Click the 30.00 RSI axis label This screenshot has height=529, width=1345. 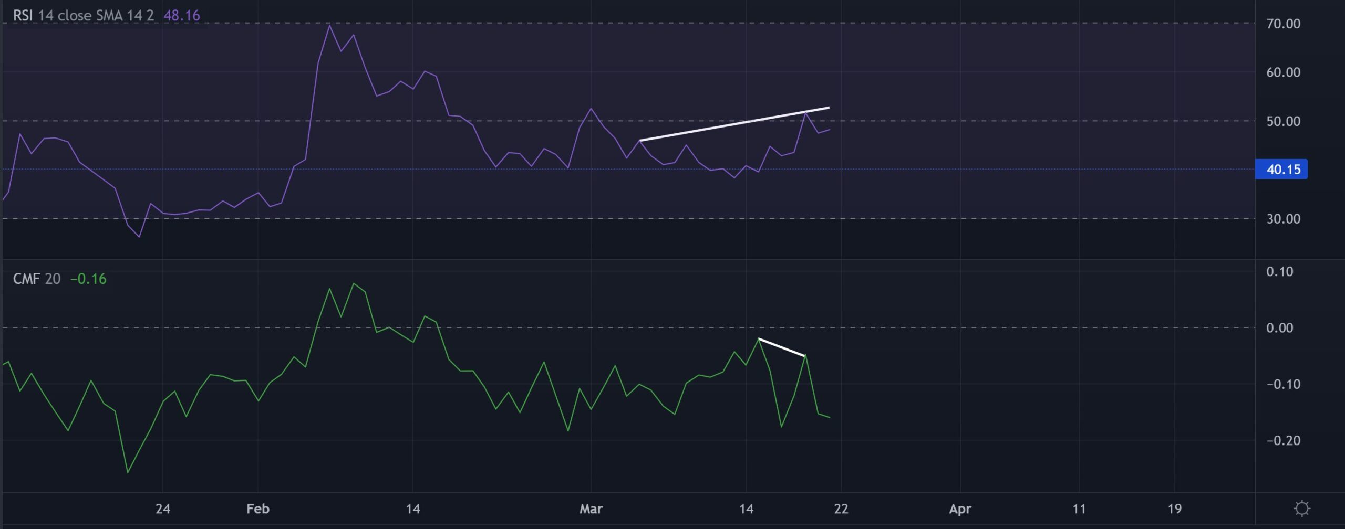tap(1284, 219)
